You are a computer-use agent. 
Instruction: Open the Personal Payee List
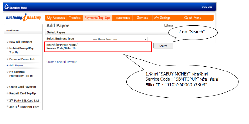coord(22,59)
